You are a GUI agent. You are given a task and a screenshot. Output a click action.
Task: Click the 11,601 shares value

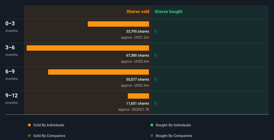click(x=138, y=103)
